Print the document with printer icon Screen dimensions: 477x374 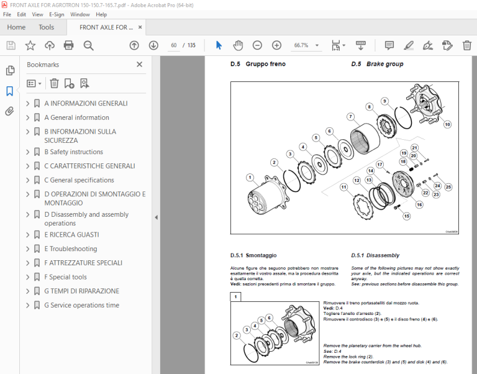69,45
